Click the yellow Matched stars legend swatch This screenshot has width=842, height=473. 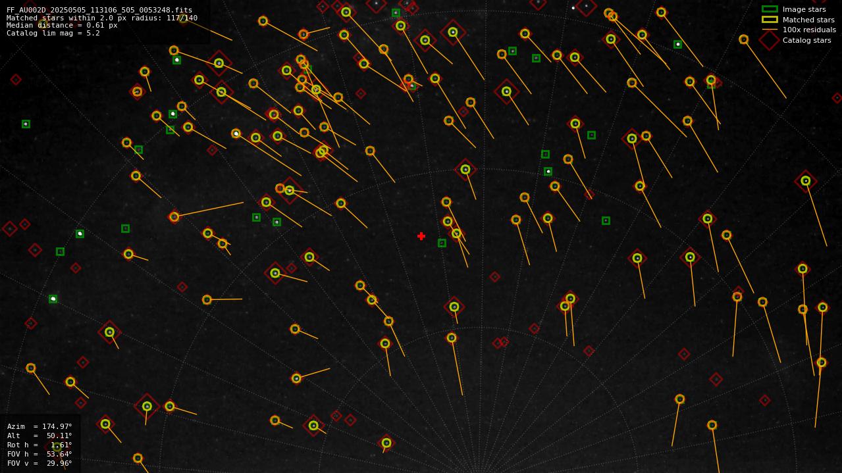tap(770, 20)
